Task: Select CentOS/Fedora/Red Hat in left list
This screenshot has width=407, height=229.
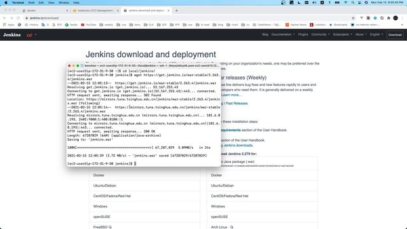Action: coord(144,196)
